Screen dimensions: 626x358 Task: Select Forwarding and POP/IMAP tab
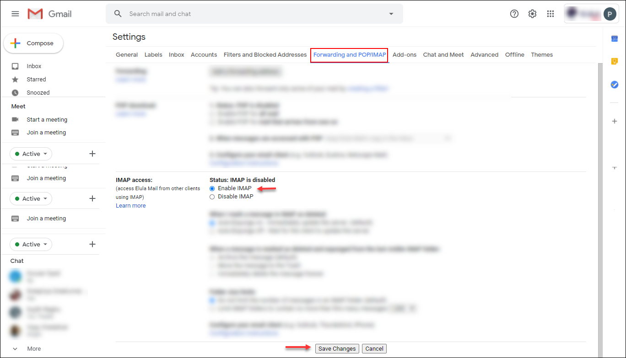[x=350, y=55]
